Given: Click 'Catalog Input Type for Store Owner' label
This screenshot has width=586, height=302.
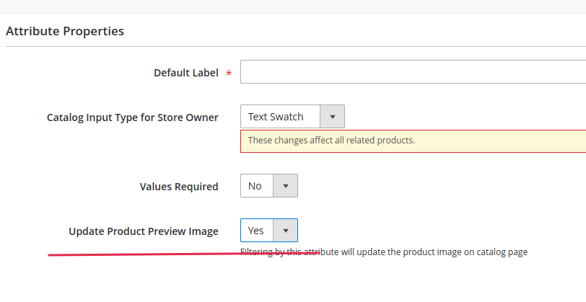Looking at the screenshot, I should (x=133, y=117).
